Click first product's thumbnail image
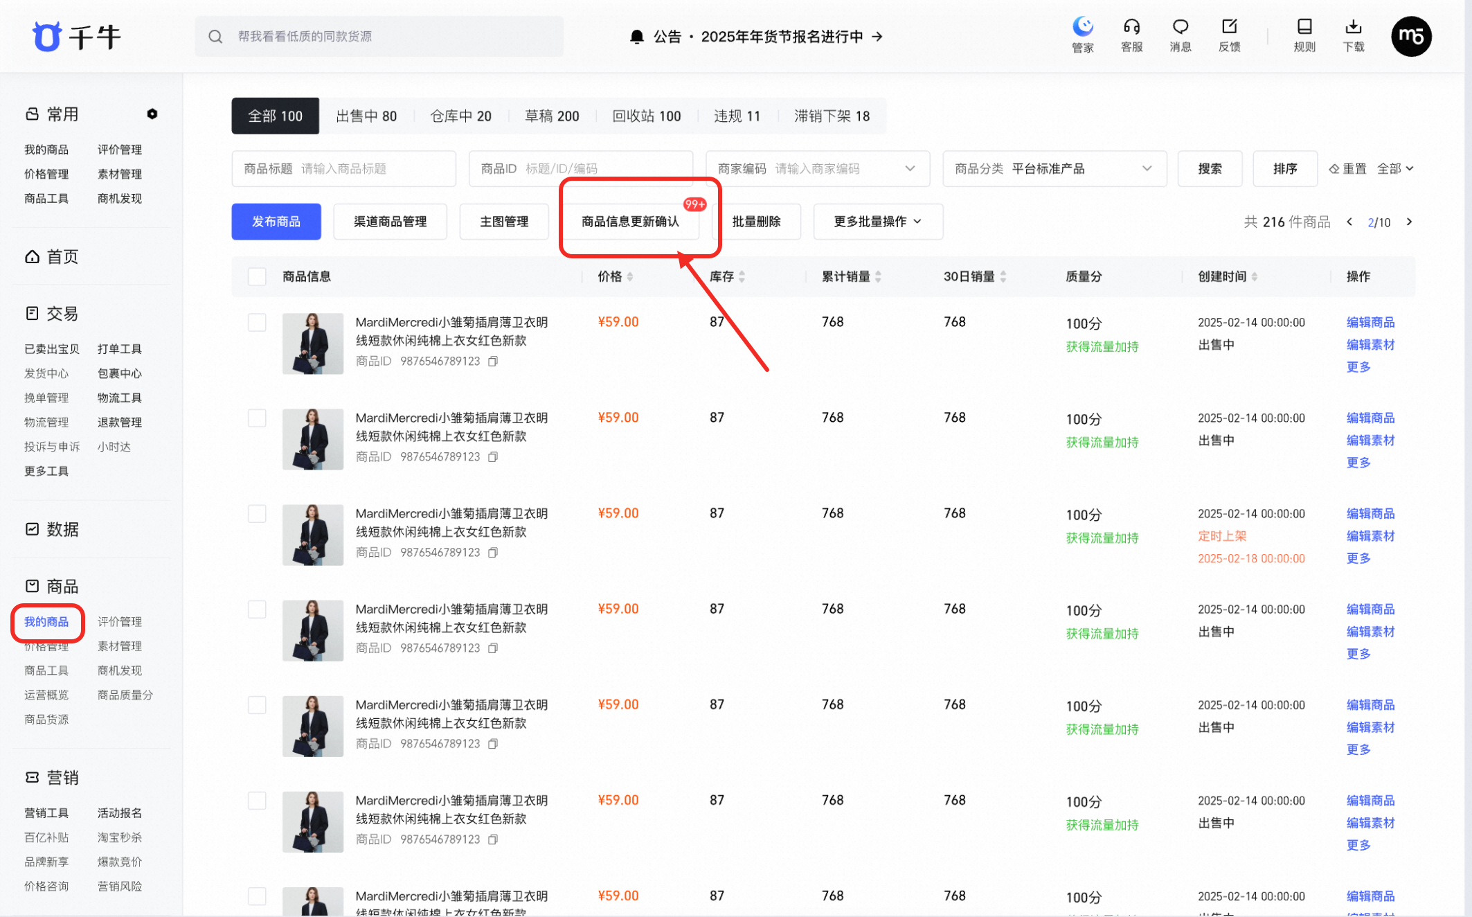 tap(313, 344)
